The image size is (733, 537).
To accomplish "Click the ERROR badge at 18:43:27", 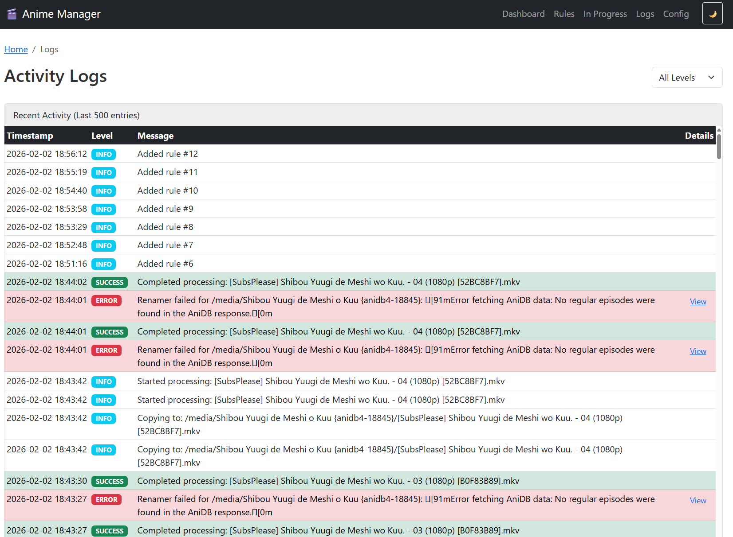I will pyautogui.click(x=106, y=499).
